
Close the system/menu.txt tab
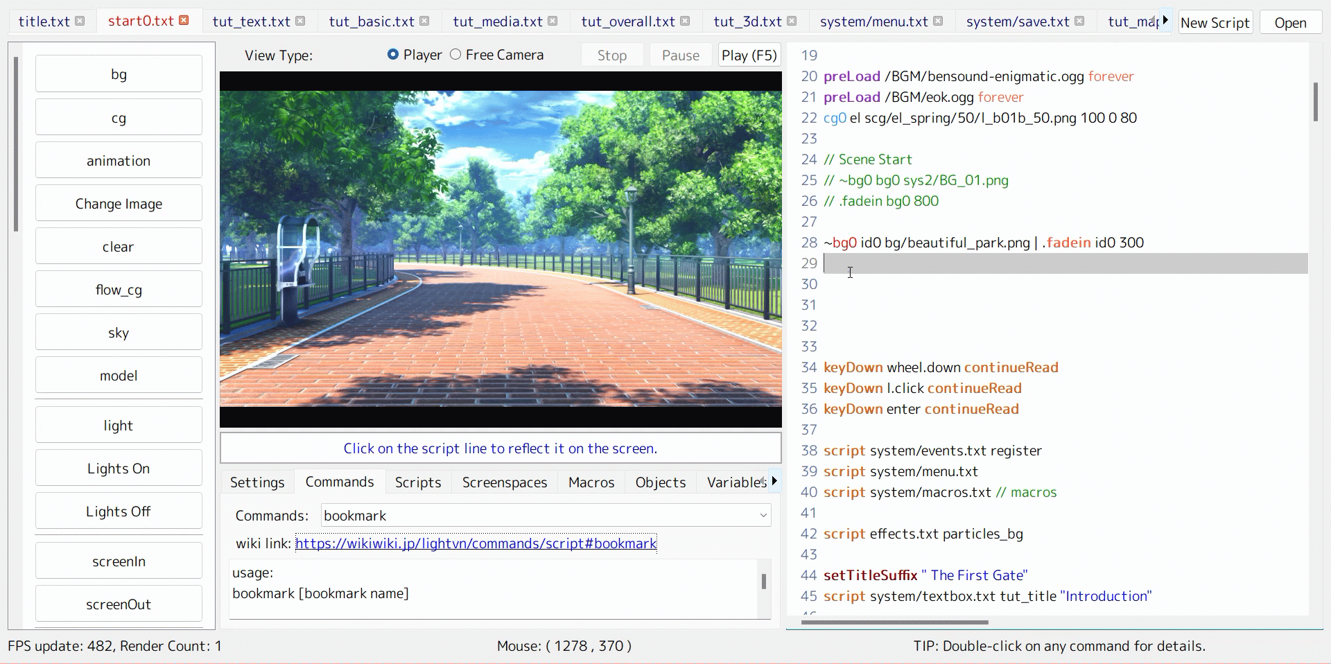click(938, 21)
